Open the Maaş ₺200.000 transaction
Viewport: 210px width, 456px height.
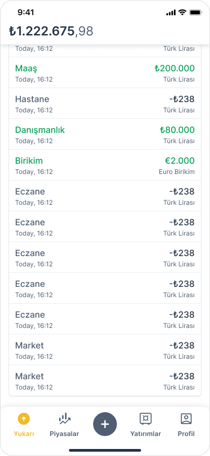click(105, 73)
